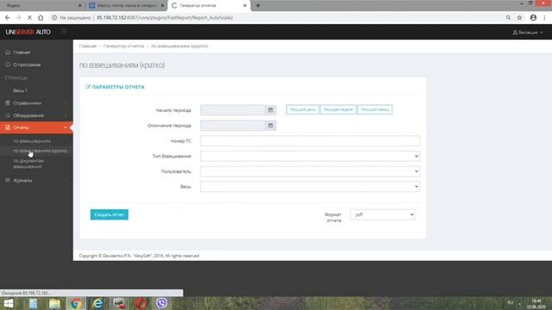This screenshot has height=310, width=552.
Task: Open a new browser tab with plus
Action: tap(258, 5)
